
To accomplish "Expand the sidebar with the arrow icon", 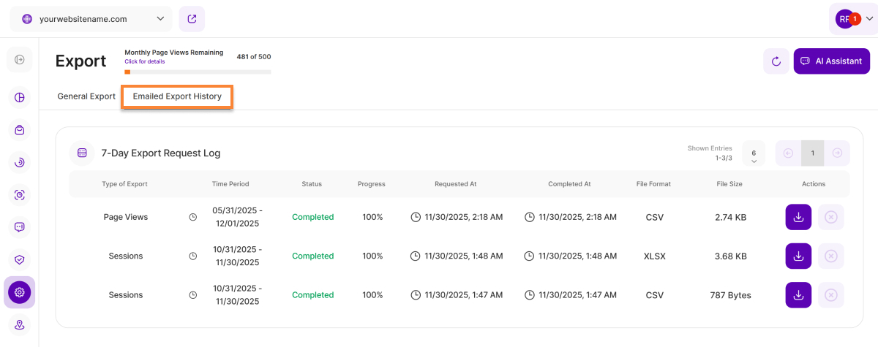I will [20, 59].
